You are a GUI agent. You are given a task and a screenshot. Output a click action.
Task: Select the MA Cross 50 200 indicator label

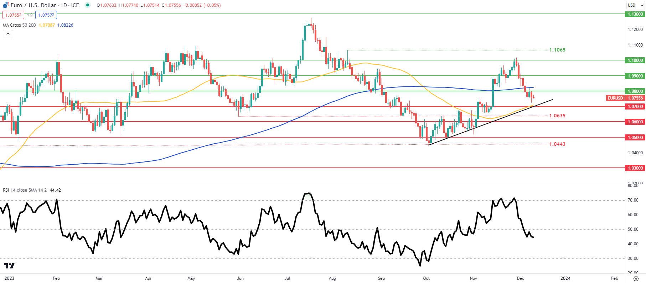[x=19, y=25]
